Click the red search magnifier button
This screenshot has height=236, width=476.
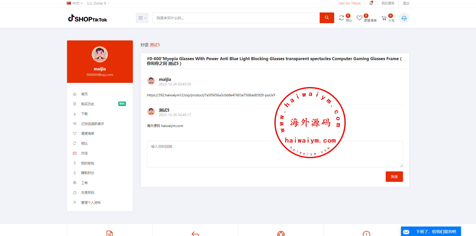(x=327, y=18)
